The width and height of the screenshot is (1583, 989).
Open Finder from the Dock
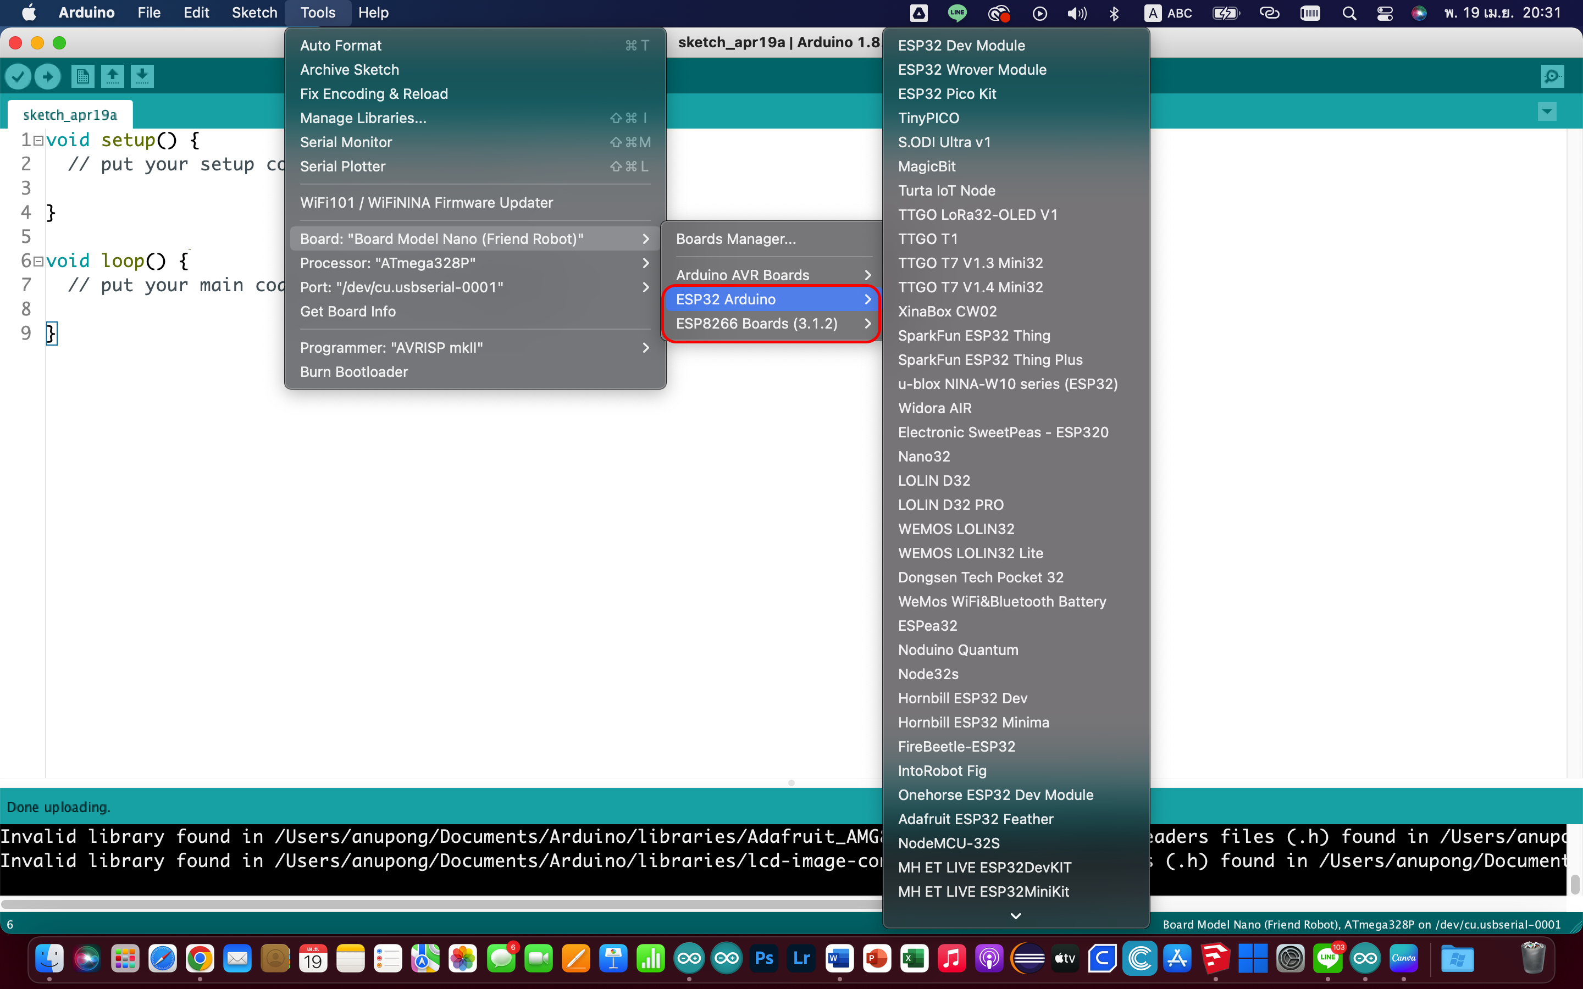tap(49, 959)
